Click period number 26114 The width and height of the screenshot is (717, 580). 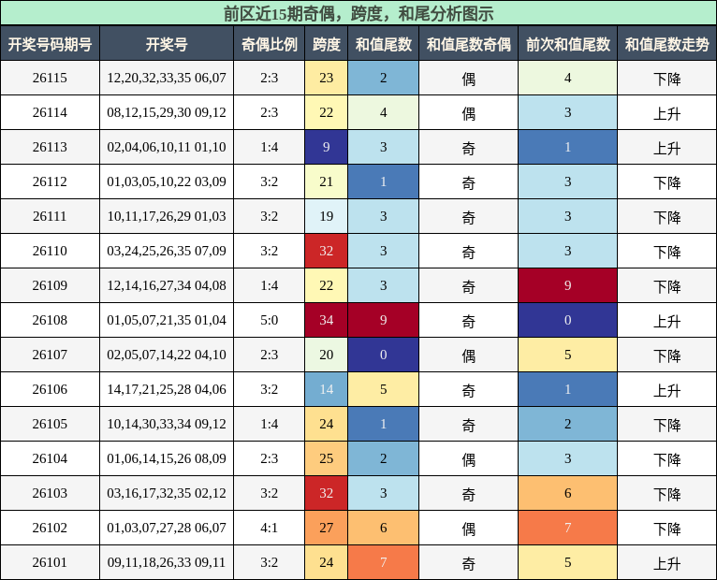click(x=50, y=112)
